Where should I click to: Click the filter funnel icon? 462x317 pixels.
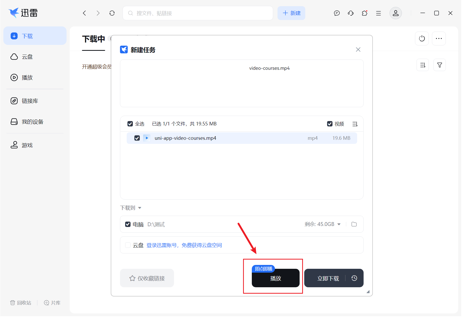click(440, 65)
